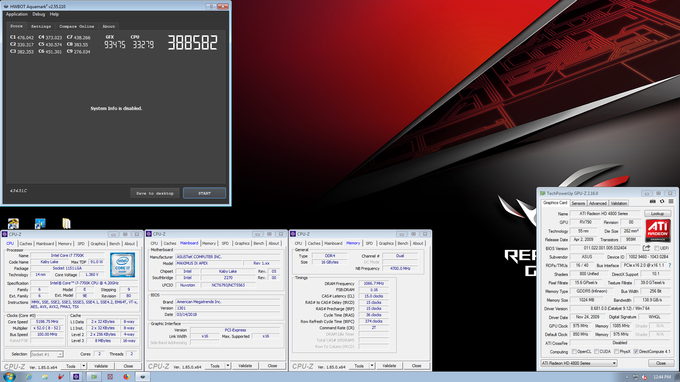Click the About tab in Aquamark
680x382 pixels.
point(108,26)
